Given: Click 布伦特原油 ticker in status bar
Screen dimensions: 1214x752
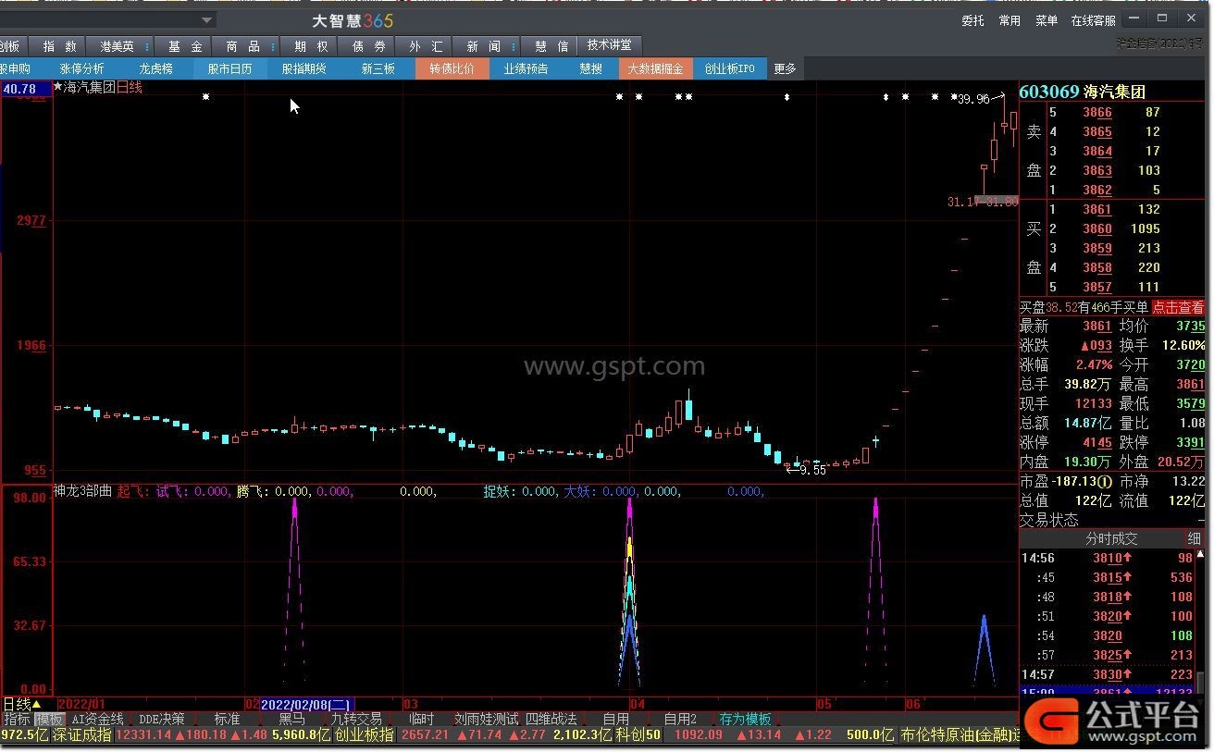Looking at the screenshot, I should click(x=959, y=735).
